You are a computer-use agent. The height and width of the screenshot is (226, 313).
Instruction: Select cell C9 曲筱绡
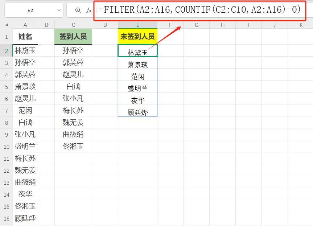click(73, 134)
